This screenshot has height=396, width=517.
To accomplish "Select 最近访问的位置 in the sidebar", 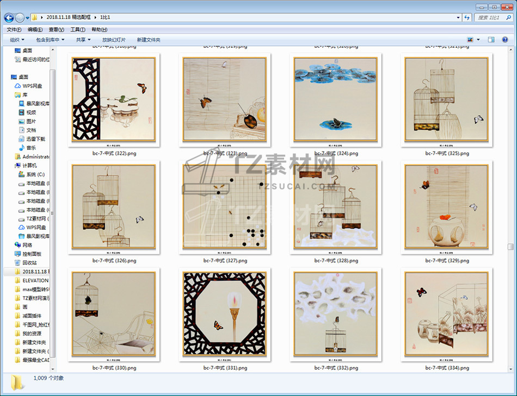I will coord(32,60).
